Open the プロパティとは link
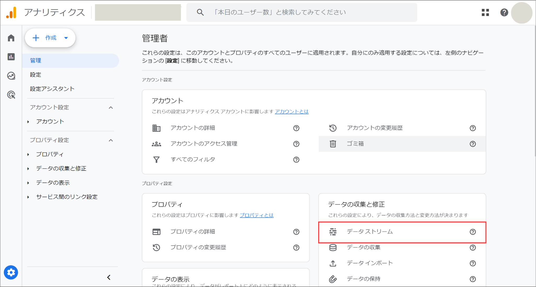The width and height of the screenshot is (536, 287). (256, 215)
